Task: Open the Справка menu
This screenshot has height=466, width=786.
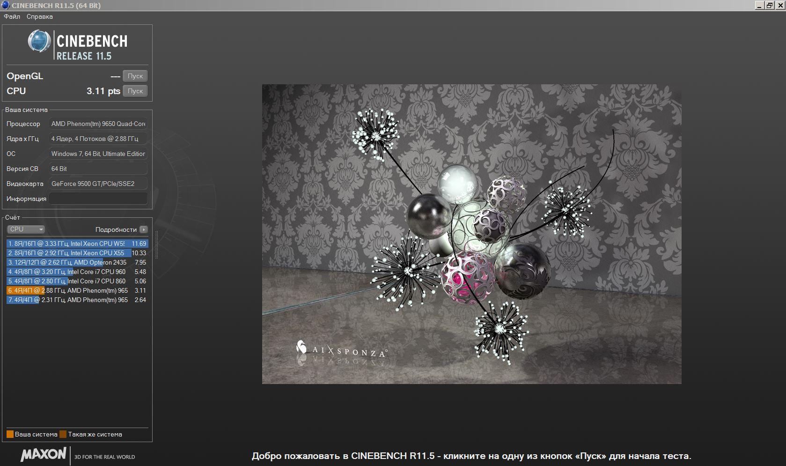Action: coord(39,16)
